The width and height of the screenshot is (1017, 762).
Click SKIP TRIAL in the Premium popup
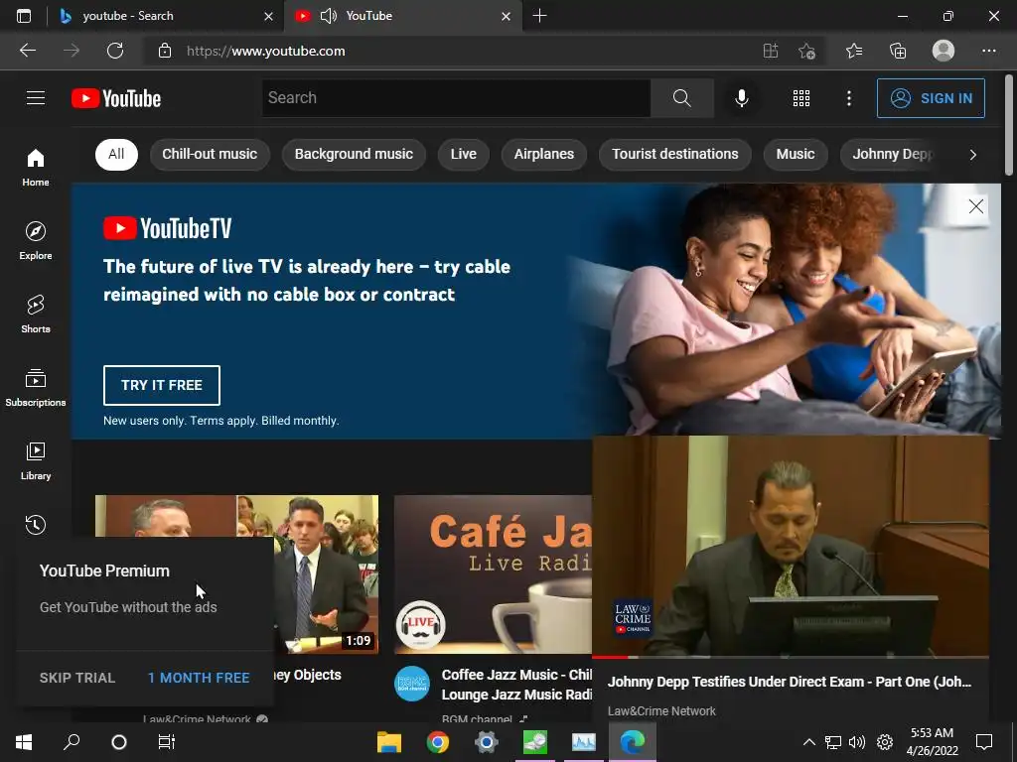click(x=77, y=678)
